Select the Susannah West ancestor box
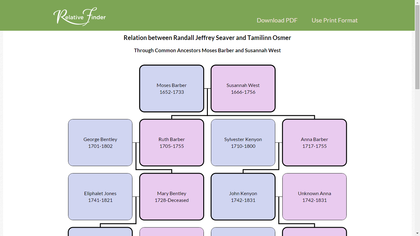Image resolution: width=420 pixels, height=236 pixels. (x=243, y=88)
